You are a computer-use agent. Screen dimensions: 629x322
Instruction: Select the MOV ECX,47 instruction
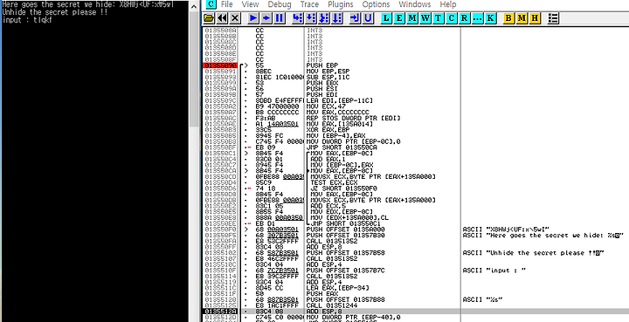pyautogui.click(x=323, y=106)
